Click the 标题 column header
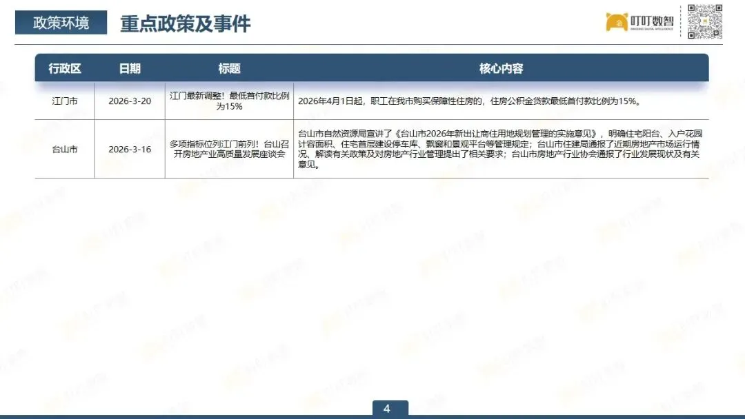745x419 pixels. pos(228,68)
